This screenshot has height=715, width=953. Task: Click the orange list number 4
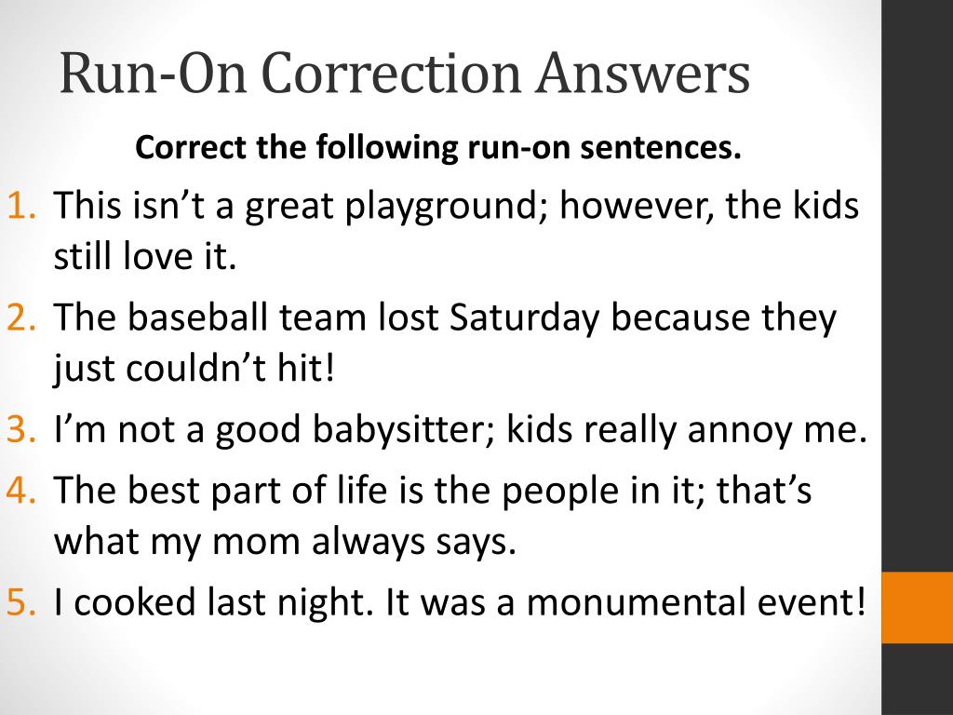[x=22, y=490]
